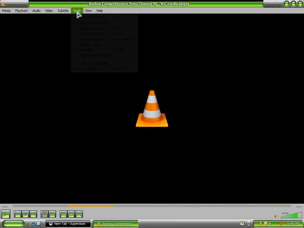
Task: Toggle random shuffle button
Action: (x=79, y=214)
